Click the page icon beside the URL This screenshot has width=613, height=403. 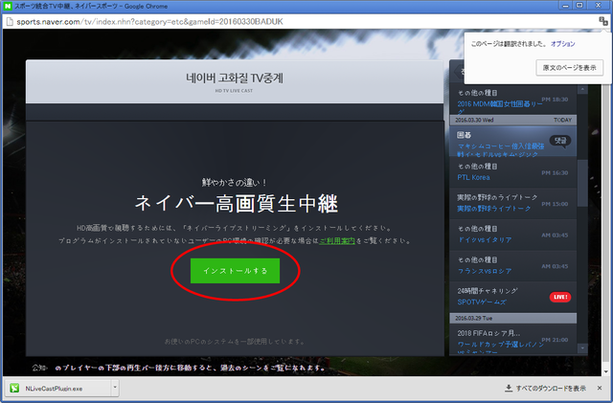[x=10, y=21]
